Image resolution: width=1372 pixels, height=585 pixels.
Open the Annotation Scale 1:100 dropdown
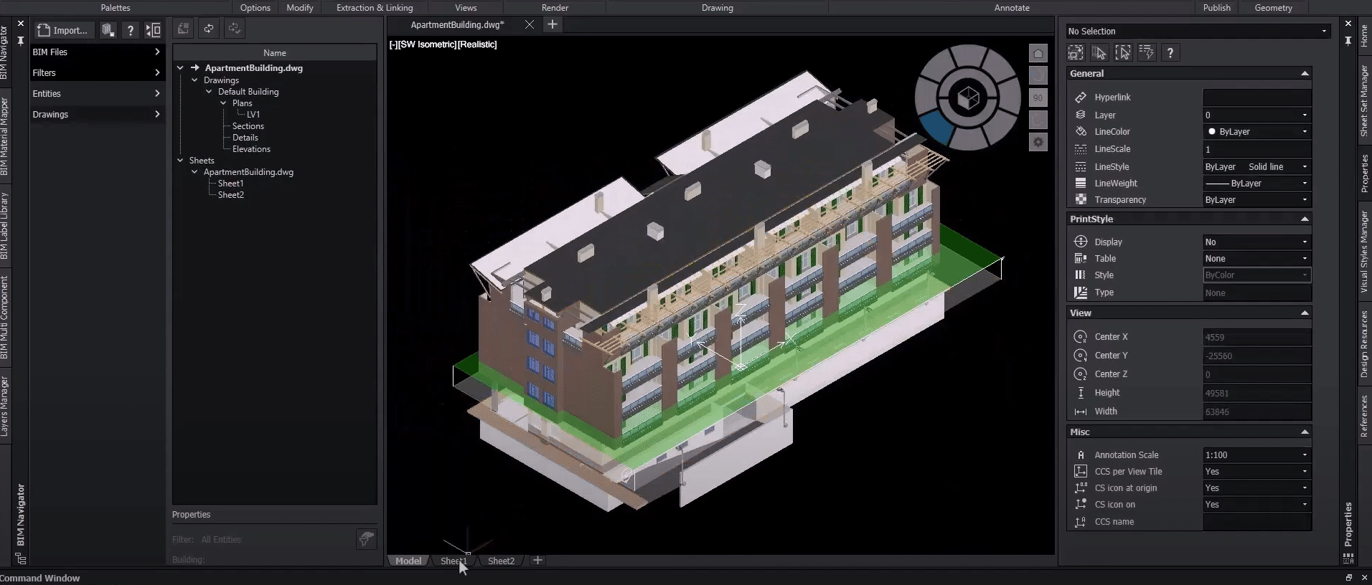coord(1256,455)
